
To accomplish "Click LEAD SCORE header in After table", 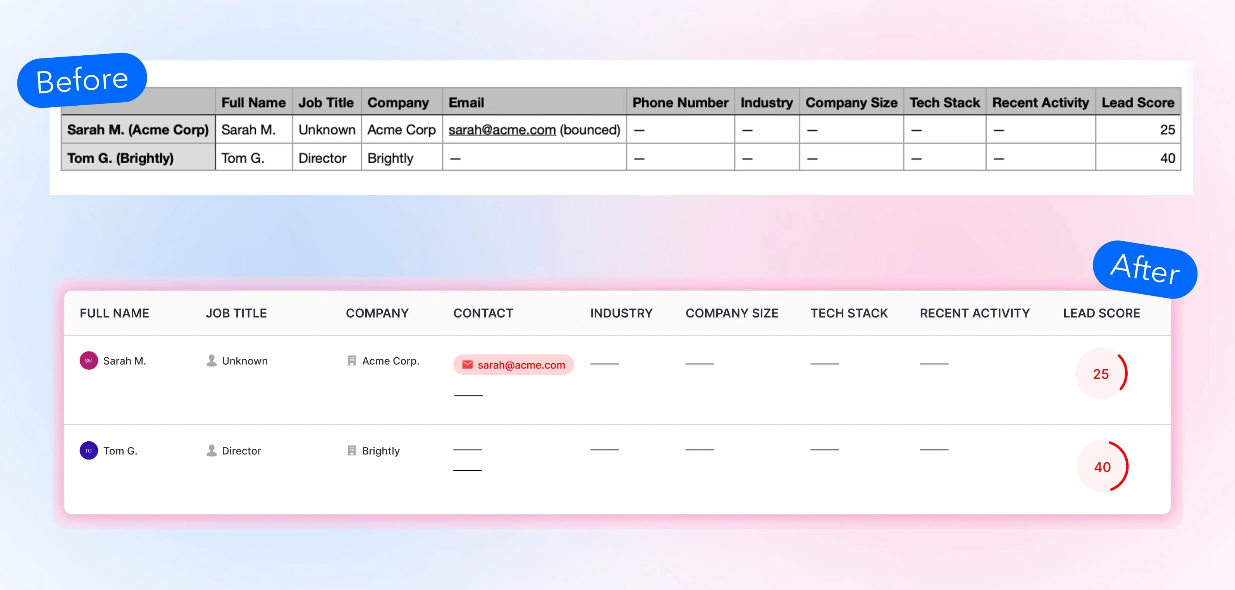I will [x=1102, y=313].
